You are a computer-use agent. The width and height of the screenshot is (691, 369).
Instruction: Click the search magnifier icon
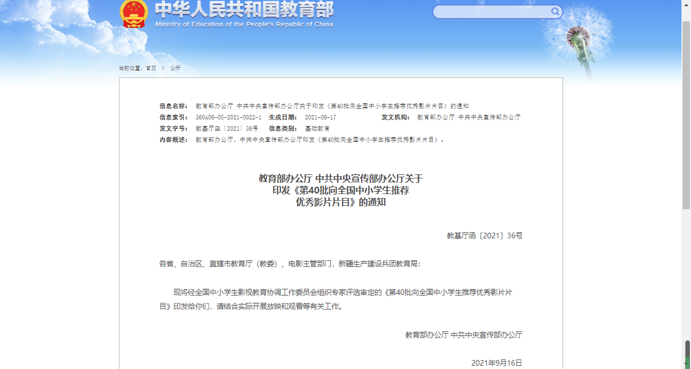(555, 12)
